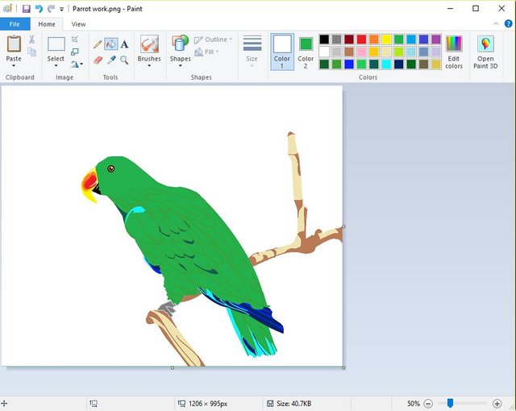
Task: Select the Text tool
Action: [x=124, y=44]
